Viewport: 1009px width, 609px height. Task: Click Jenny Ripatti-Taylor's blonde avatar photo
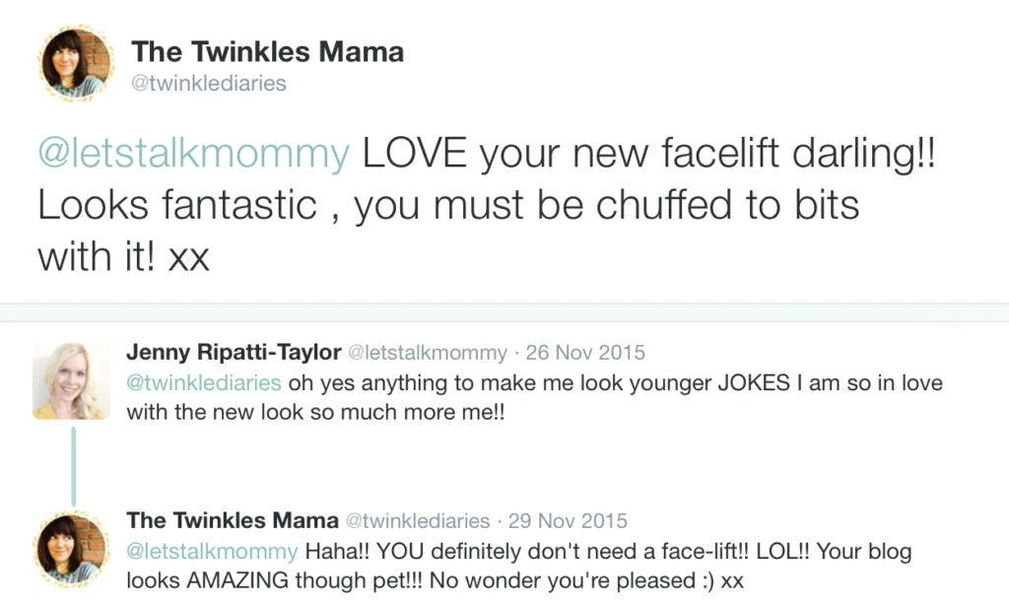click(72, 381)
